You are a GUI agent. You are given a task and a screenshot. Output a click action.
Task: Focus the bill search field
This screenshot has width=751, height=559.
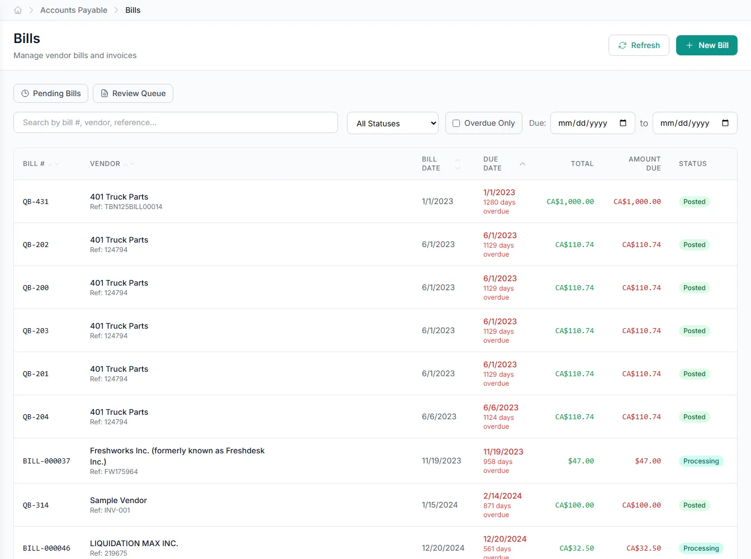point(175,122)
